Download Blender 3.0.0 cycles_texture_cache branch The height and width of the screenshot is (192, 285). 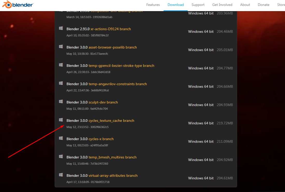pos(100,121)
